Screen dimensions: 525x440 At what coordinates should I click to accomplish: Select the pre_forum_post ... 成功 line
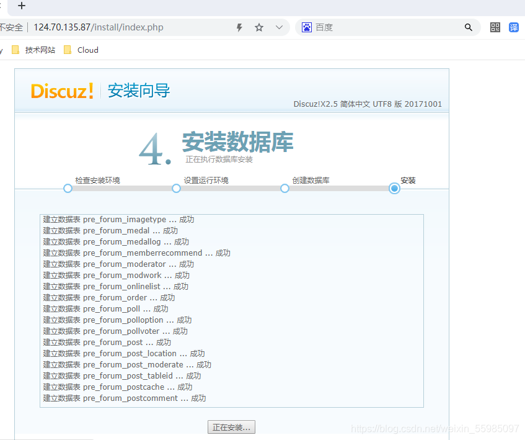coord(107,342)
